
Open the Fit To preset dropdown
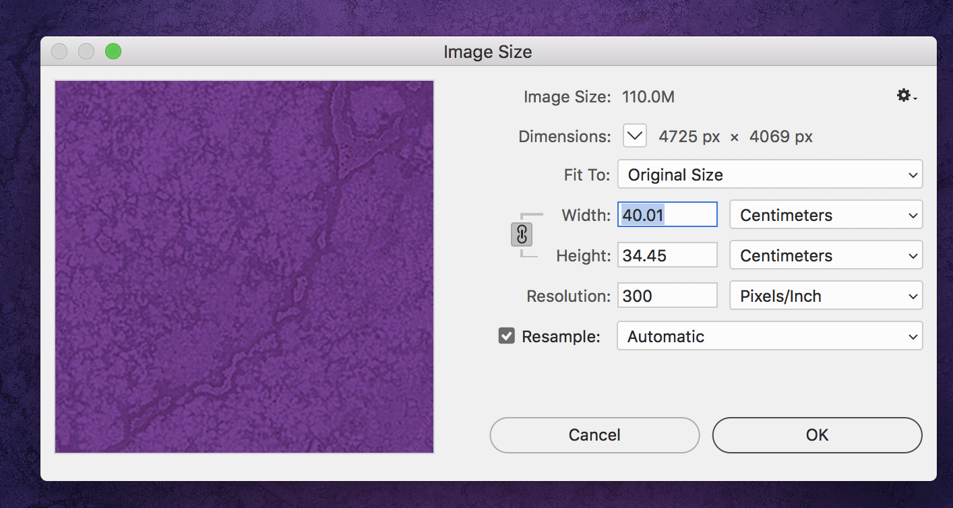point(770,174)
